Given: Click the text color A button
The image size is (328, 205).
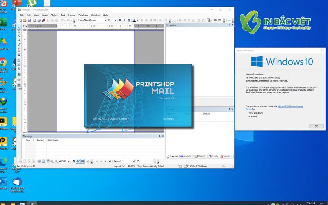Looking at the screenshot, I should pos(134,20).
